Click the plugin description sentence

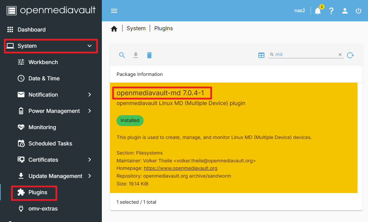point(214,137)
